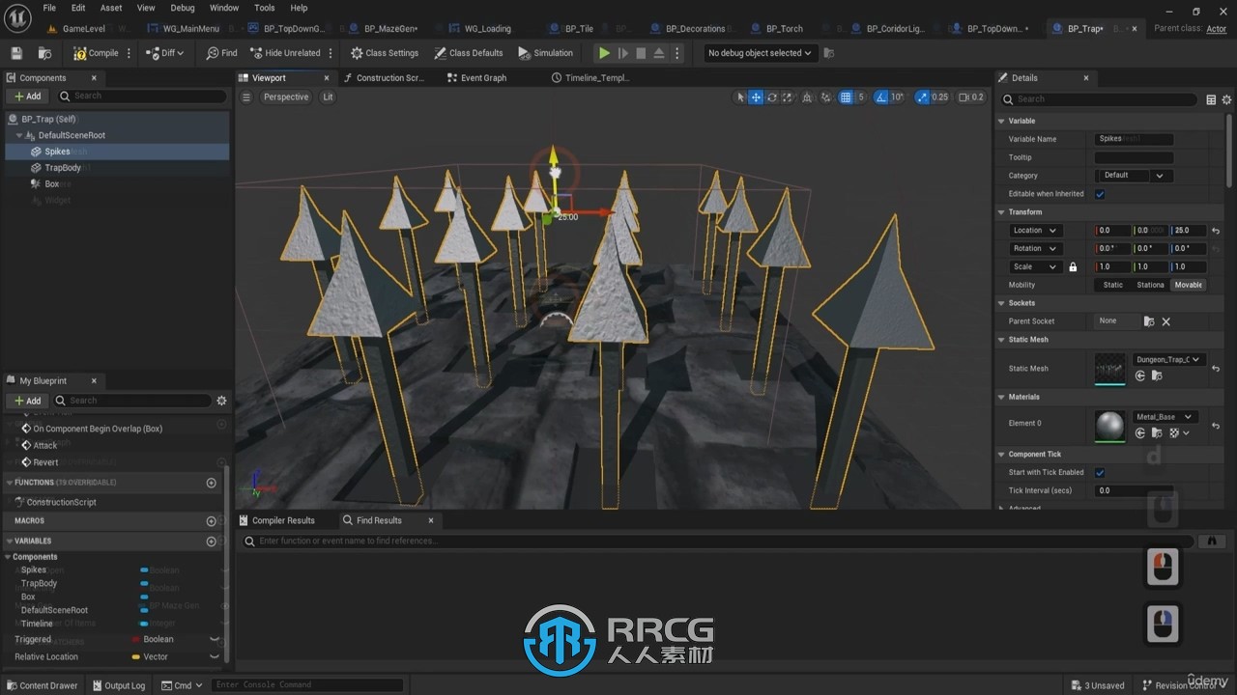Click the Metal_Base material sphere thumbnail

click(x=1109, y=426)
